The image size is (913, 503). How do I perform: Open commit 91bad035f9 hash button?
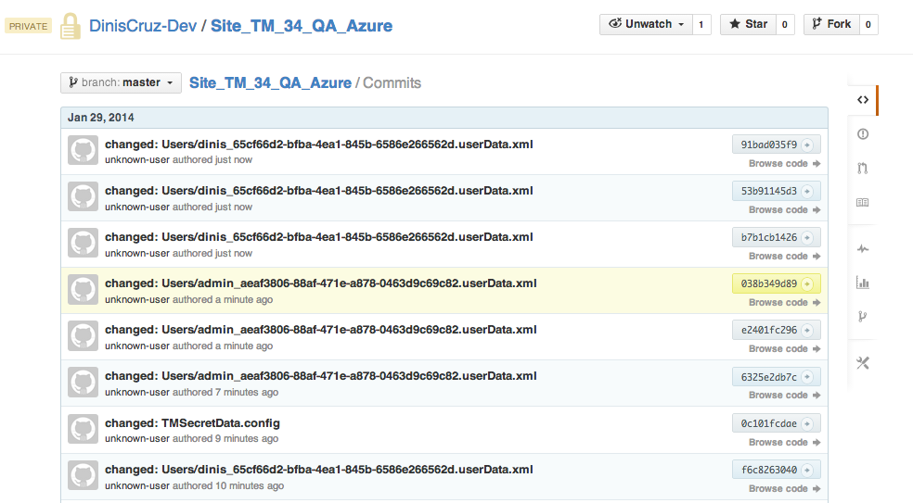pyautogui.click(x=769, y=145)
